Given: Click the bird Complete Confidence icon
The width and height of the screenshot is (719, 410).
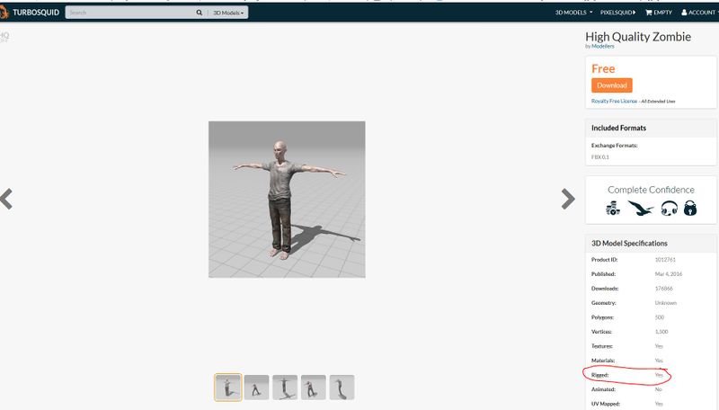Looking at the screenshot, I should (641, 209).
